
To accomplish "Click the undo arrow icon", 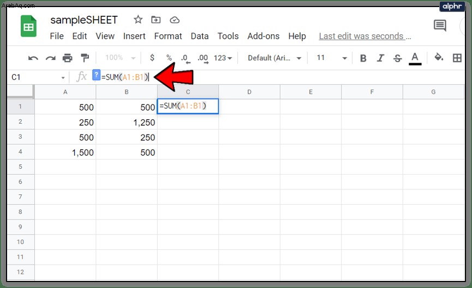I will [33, 58].
